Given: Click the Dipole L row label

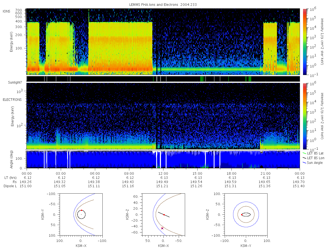Looking at the screenshot, I should pyautogui.click(x=10, y=186).
